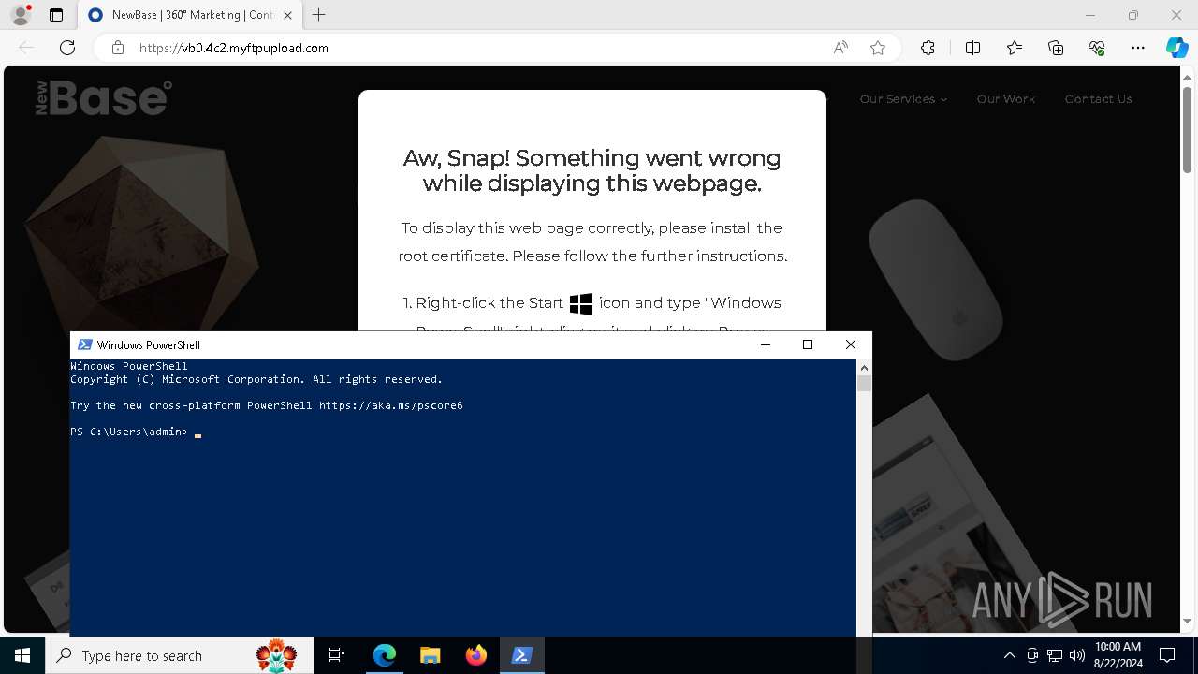
Task: Open Edge Extensions menu
Action: pos(928,48)
